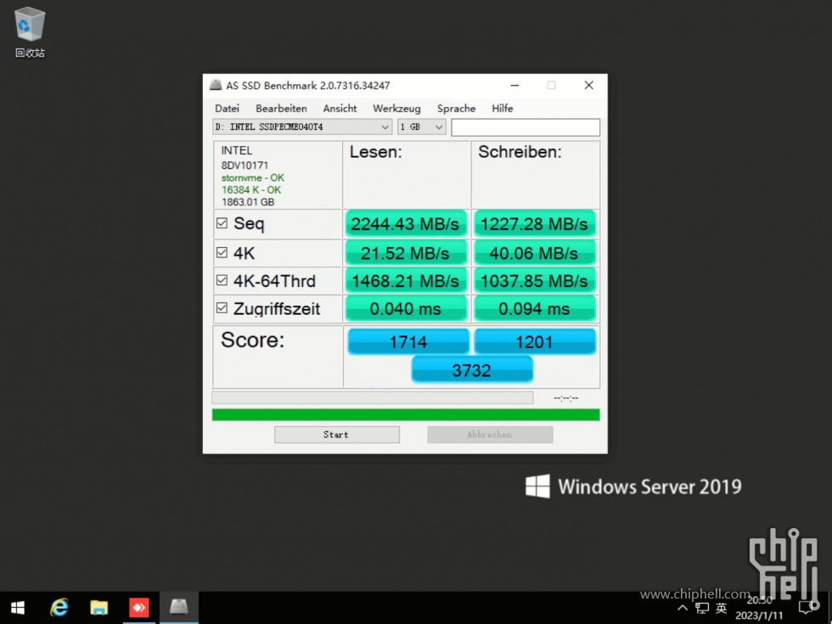Click the Lesen: column header

tap(375, 152)
